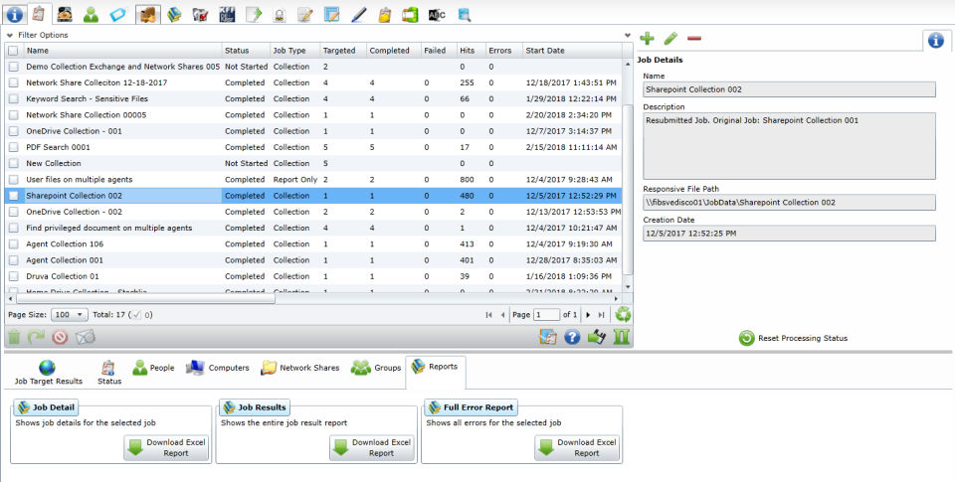Expand the Filter Options section
955x482 pixels.
click(x=38, y=36)
